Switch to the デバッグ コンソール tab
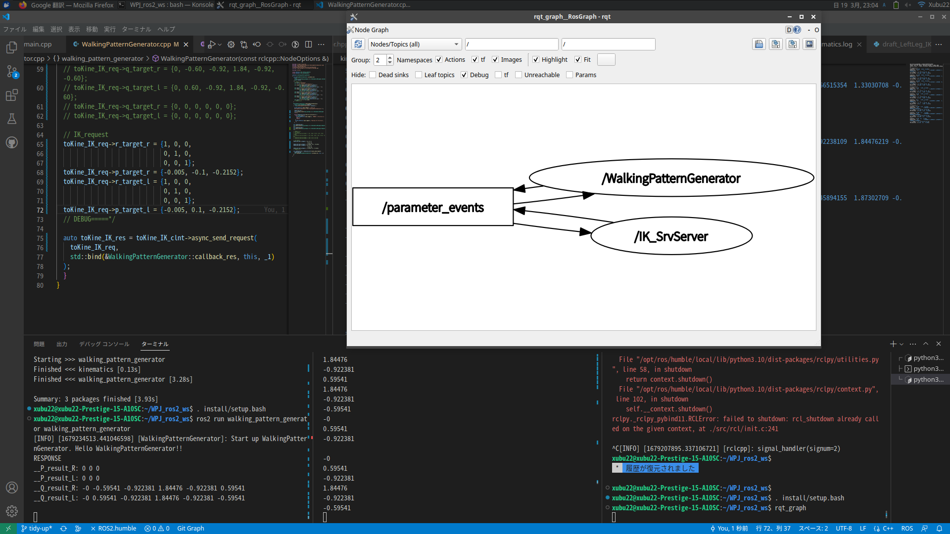950x534 pixels. (103, 344)
